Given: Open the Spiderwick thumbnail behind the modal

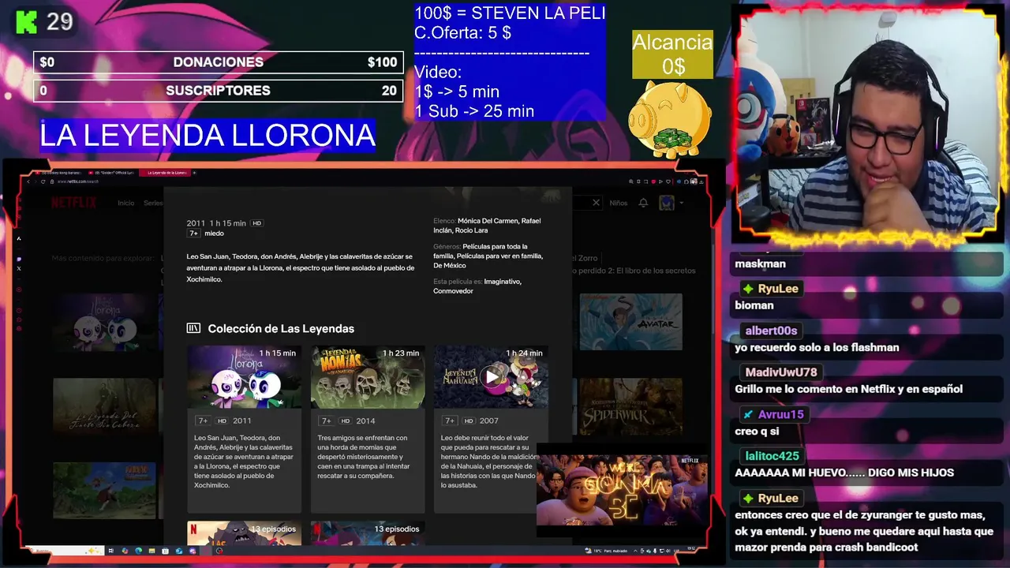Looking at the screenshot, I should pyautogui.click(x=630, y=406).
